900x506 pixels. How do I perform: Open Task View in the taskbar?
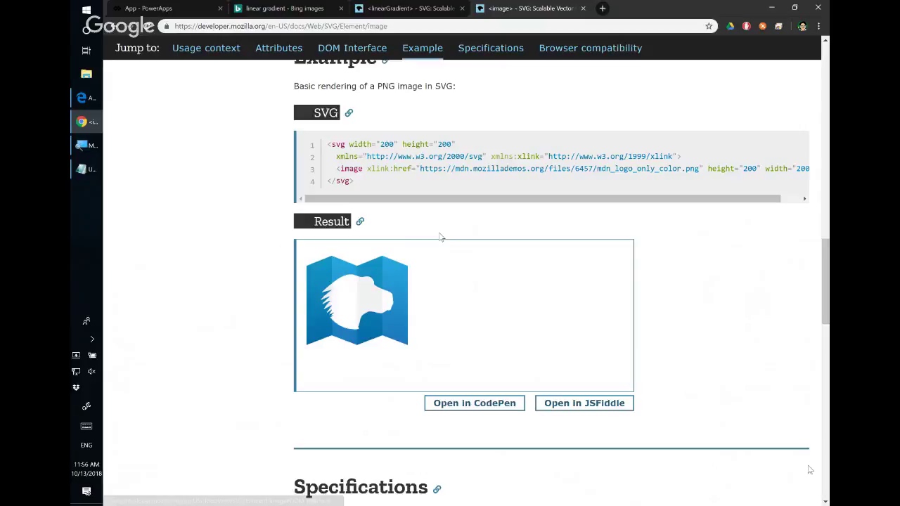pyautogui.click(x=86, y=51)
